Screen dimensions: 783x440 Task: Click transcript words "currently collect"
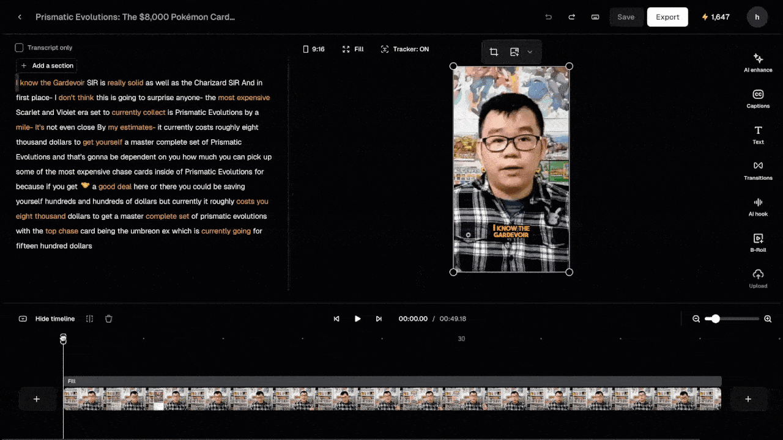[138, 112]
